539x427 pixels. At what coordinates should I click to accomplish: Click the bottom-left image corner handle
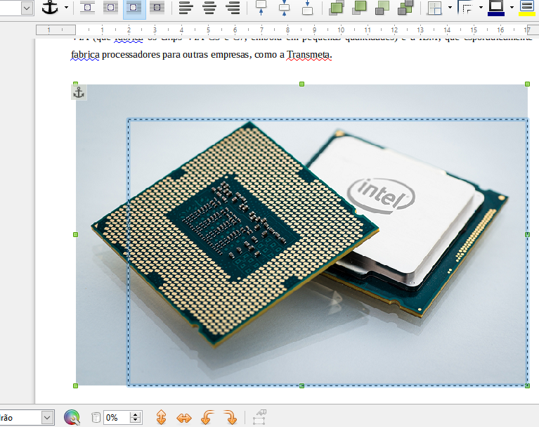(76, 385)
